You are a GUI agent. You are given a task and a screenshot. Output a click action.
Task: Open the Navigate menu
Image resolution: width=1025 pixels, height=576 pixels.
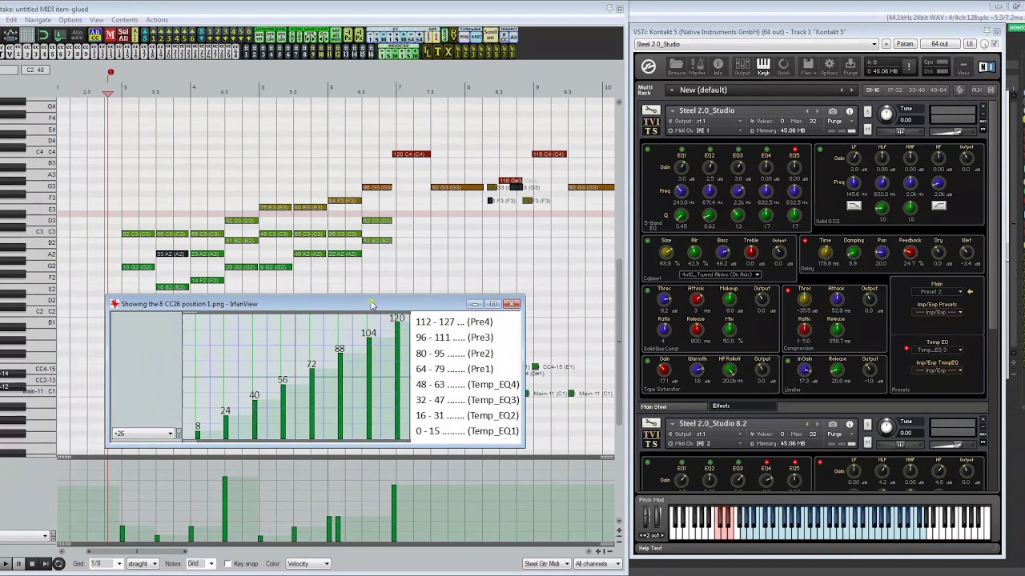[38, 20]
